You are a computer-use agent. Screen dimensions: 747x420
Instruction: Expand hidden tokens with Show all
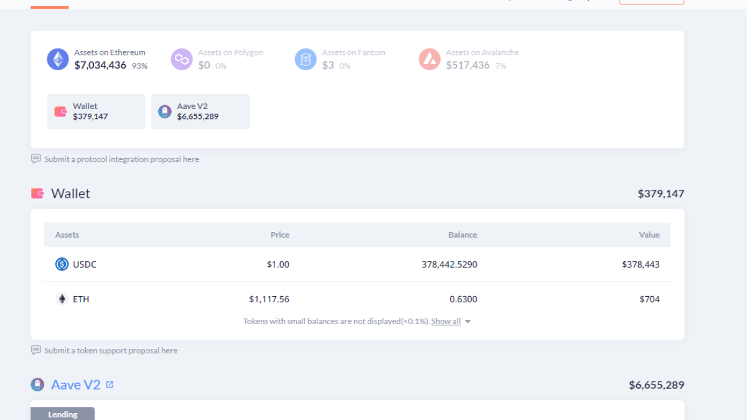pyautogui.click(x=446, y=322)
